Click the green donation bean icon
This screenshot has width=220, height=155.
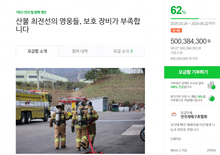[212, 98]
